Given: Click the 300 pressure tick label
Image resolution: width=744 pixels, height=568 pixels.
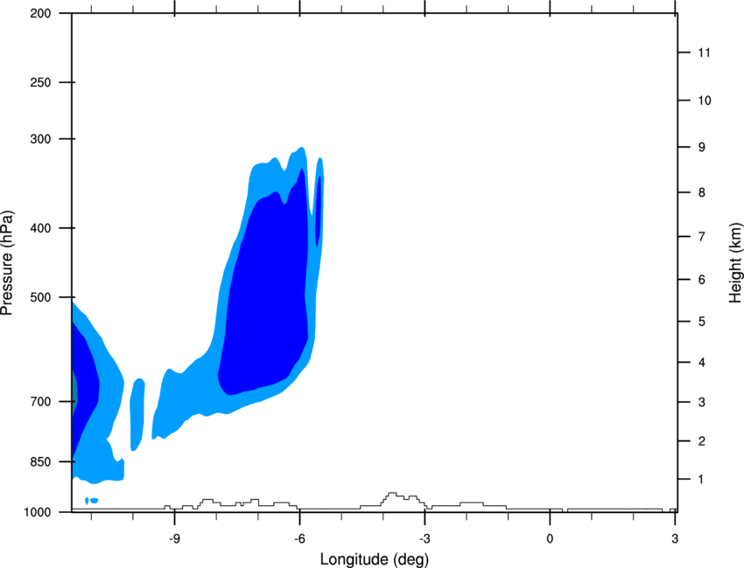Looking at the screenshot, I should [x=40, y=139].
